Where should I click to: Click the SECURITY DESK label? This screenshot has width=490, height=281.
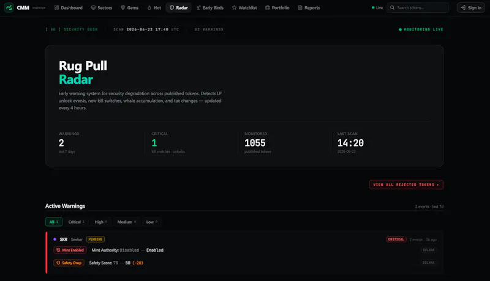81,29
